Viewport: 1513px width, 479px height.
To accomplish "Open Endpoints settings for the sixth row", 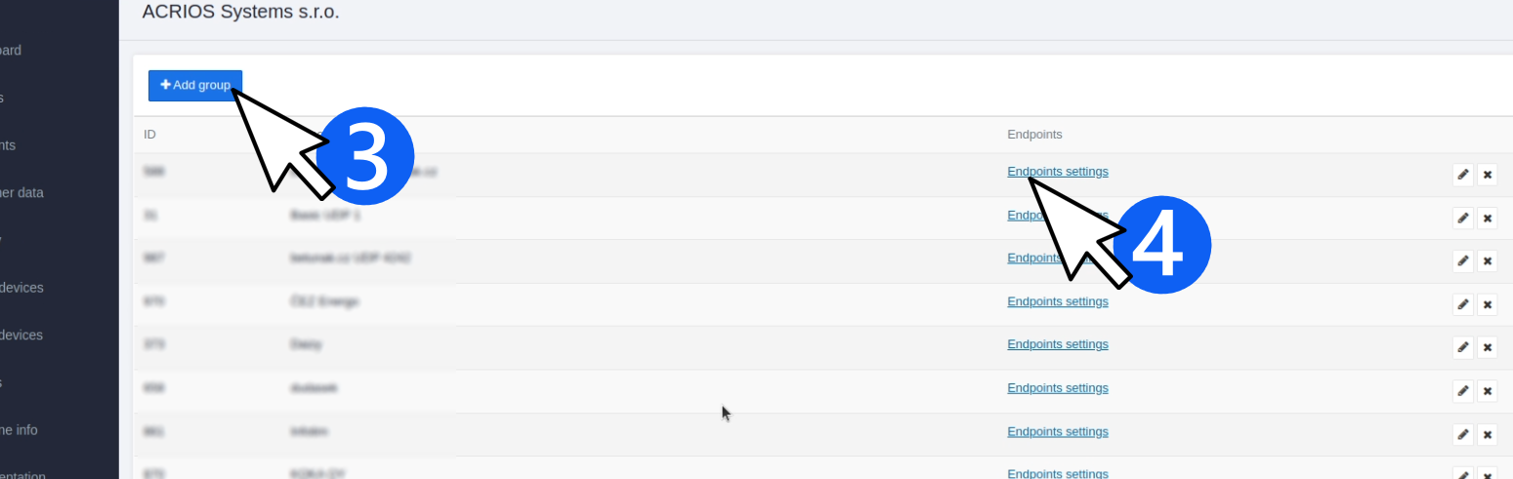I will tap(1058, 388).
